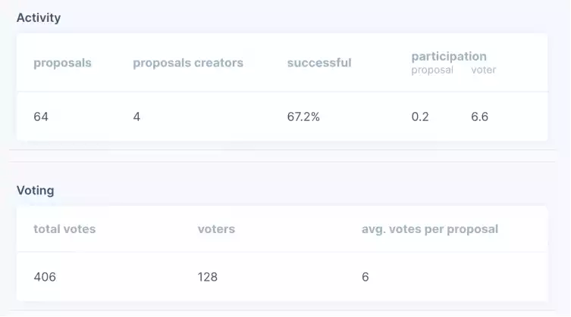Select the voter sub-label under participation

point(484,70)
